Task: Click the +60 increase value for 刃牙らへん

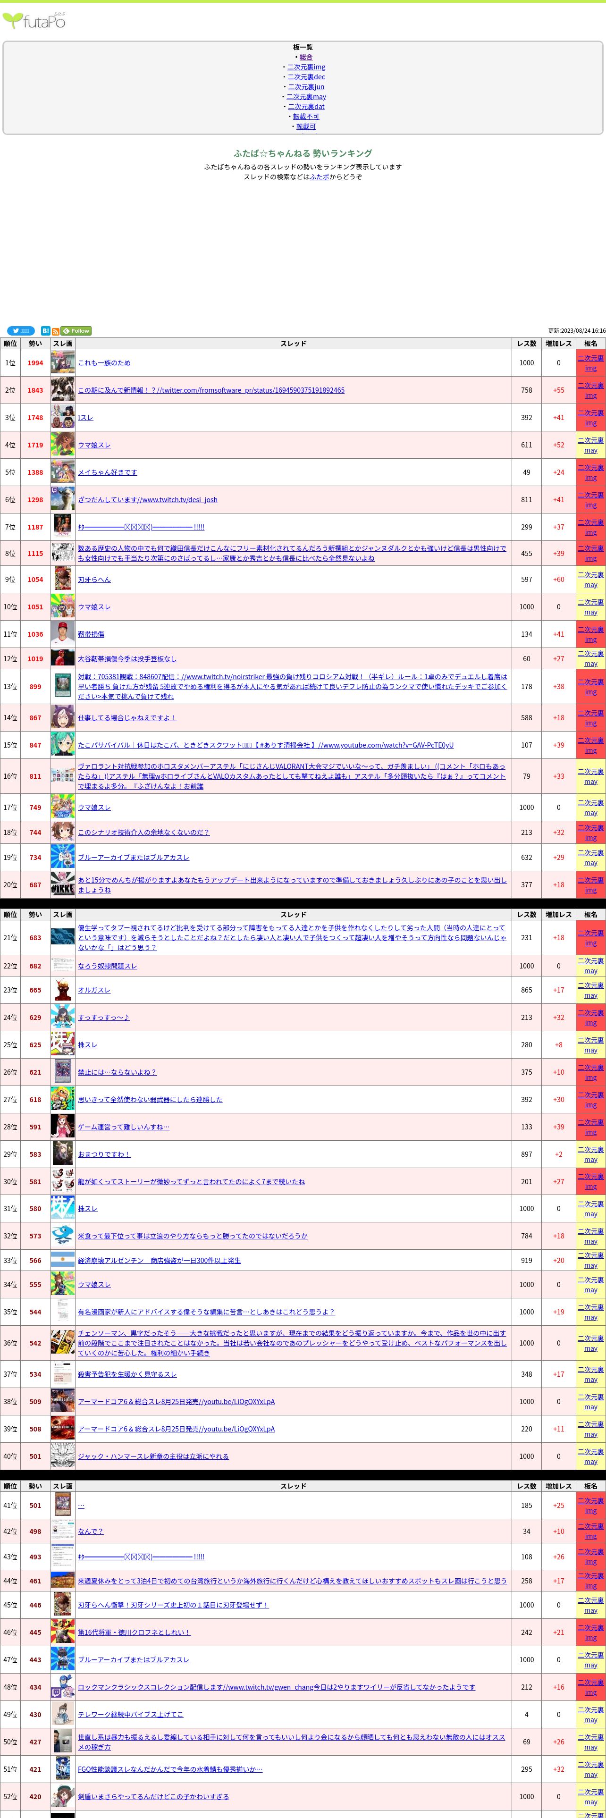Action: (x=559, y=580)
